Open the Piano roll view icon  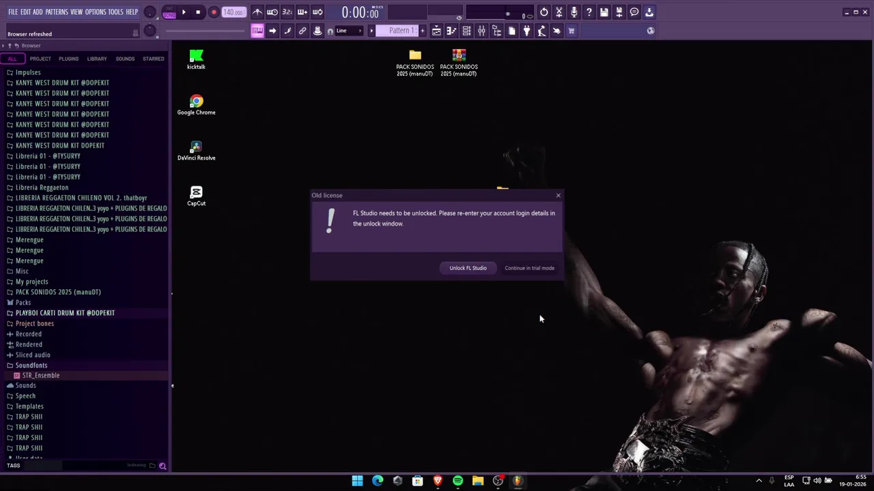[x=451, y=31]
